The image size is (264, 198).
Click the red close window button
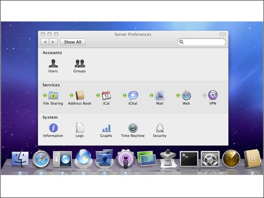tap(43, 34)
